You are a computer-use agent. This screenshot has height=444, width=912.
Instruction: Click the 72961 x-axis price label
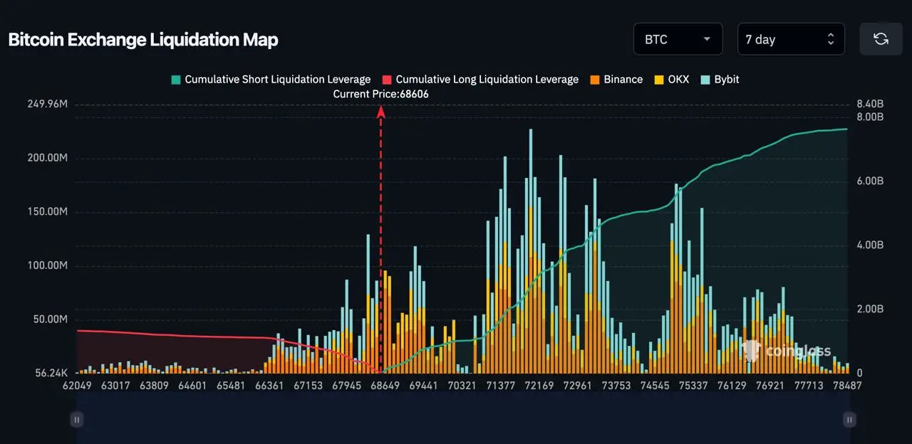[577, 386]
